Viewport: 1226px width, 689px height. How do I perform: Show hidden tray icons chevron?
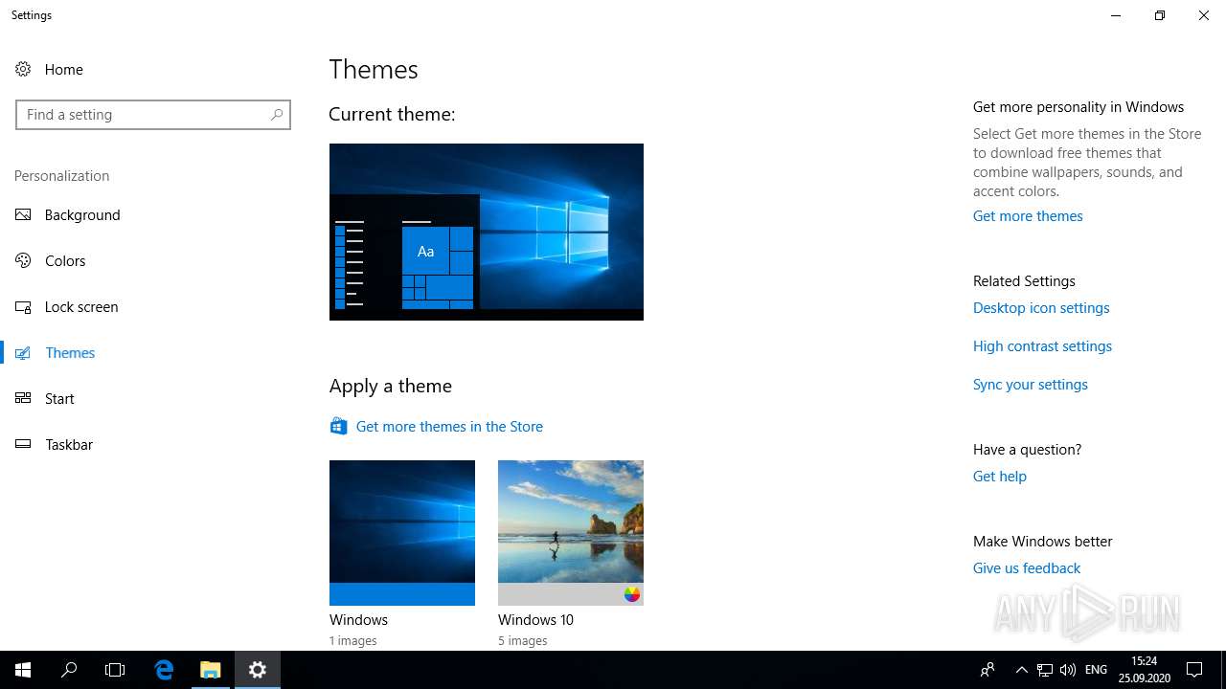(1022, 670)
